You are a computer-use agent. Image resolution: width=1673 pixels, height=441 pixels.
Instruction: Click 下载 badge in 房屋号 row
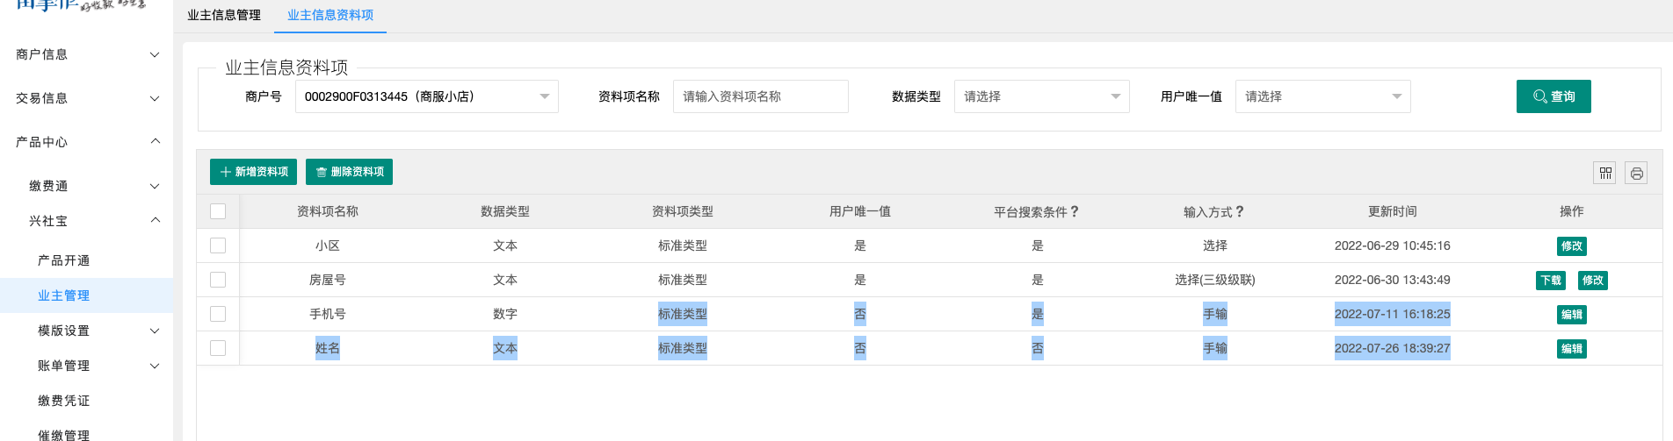pos(1551,281)
